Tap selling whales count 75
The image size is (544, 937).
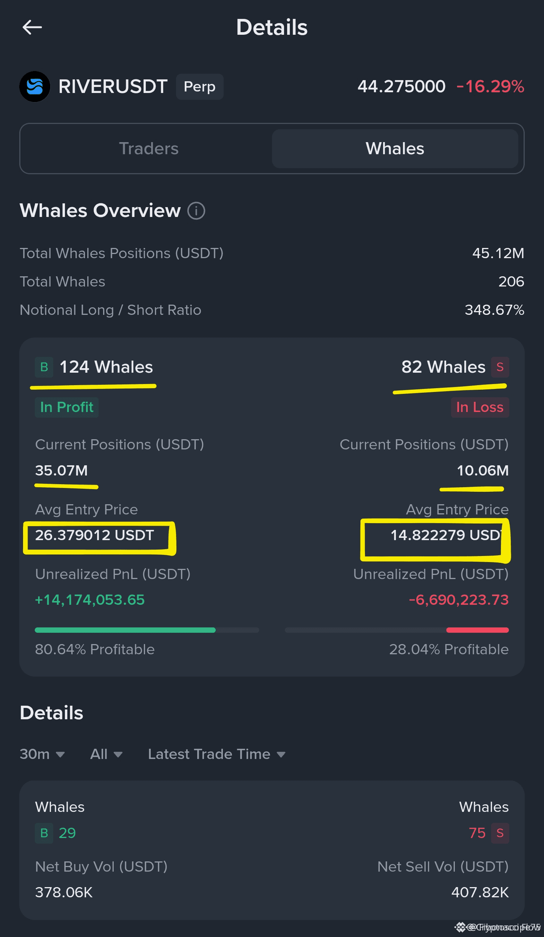[477, 833]
